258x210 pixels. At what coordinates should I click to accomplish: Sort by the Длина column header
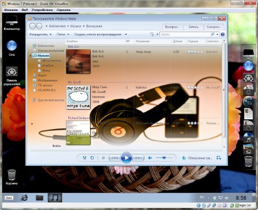click(x=179, y=41)
